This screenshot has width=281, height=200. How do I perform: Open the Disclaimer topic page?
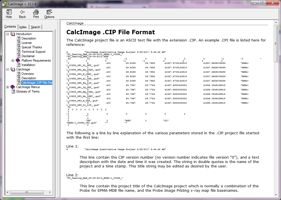28,56
